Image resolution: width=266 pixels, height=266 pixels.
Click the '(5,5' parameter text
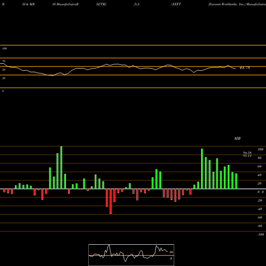pyautogui.click(x=137, y=4)
